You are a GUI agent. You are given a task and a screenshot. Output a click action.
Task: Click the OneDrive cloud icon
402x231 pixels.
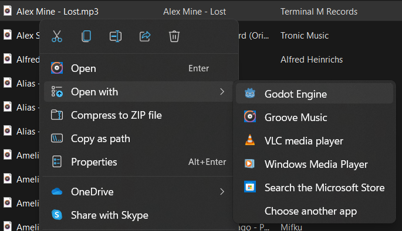tap(57, 191)
